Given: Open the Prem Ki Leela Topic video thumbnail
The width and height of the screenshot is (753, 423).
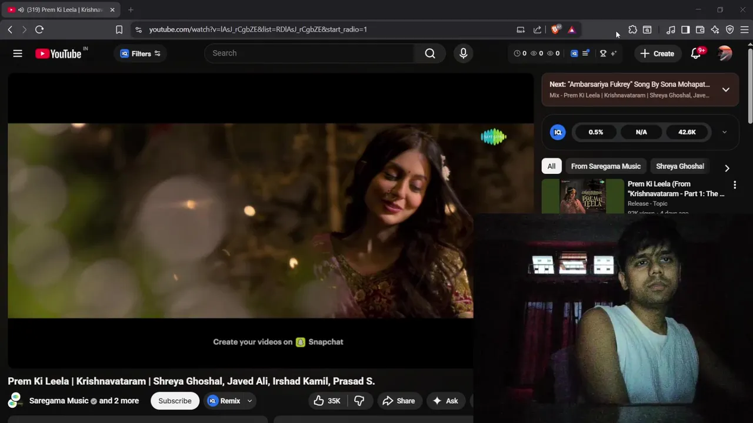Looking at the screenshot, I should [583, 196].
